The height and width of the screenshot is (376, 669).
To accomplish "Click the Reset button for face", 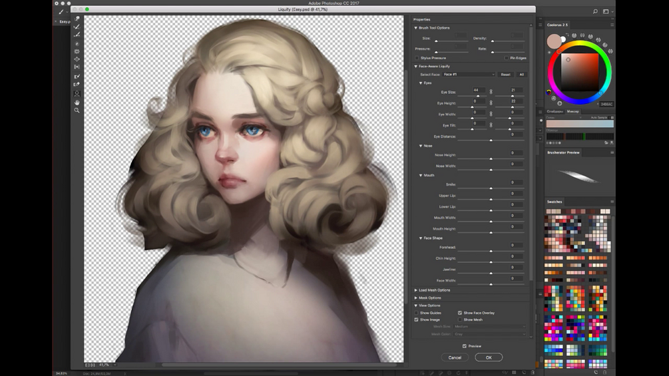I will tap(506, 74).
